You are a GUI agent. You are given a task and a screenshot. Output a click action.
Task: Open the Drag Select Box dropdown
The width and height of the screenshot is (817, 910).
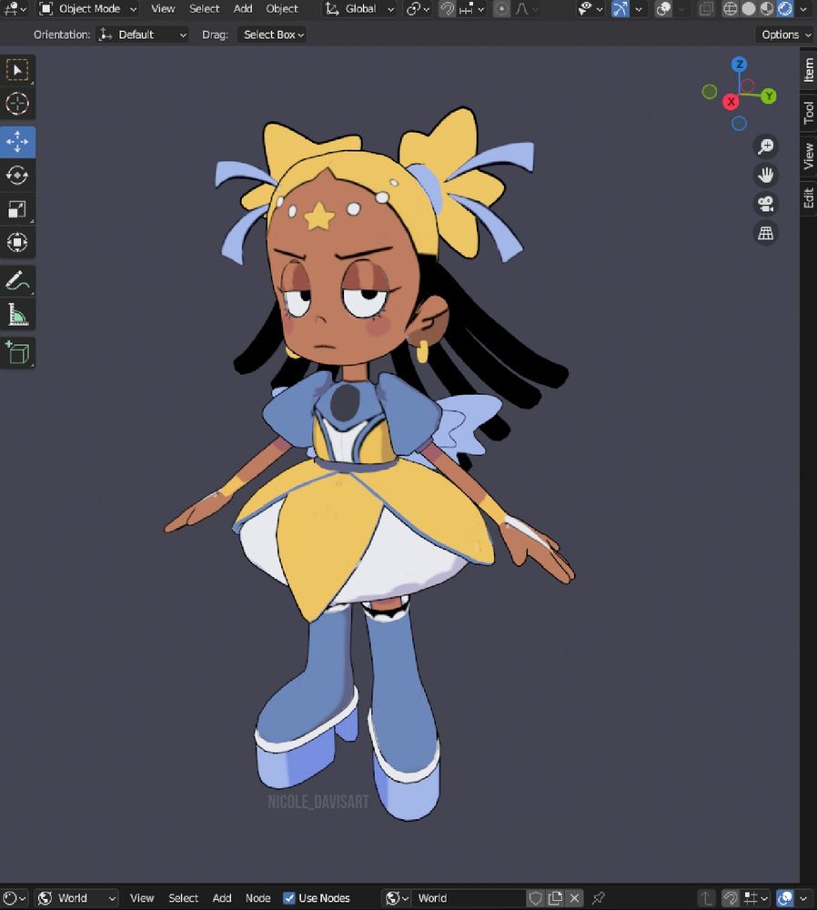pos(273,35)
